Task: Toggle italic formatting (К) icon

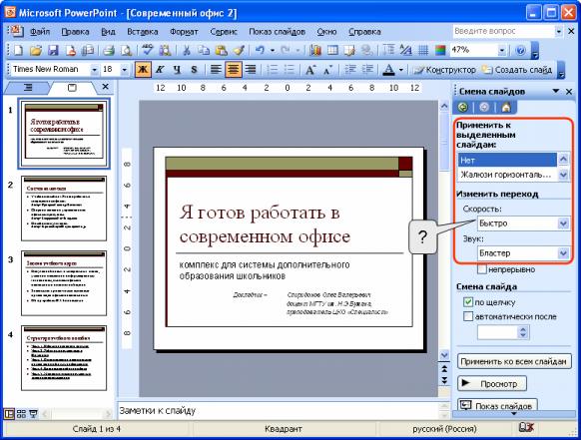Action: [x=160, y=70]
